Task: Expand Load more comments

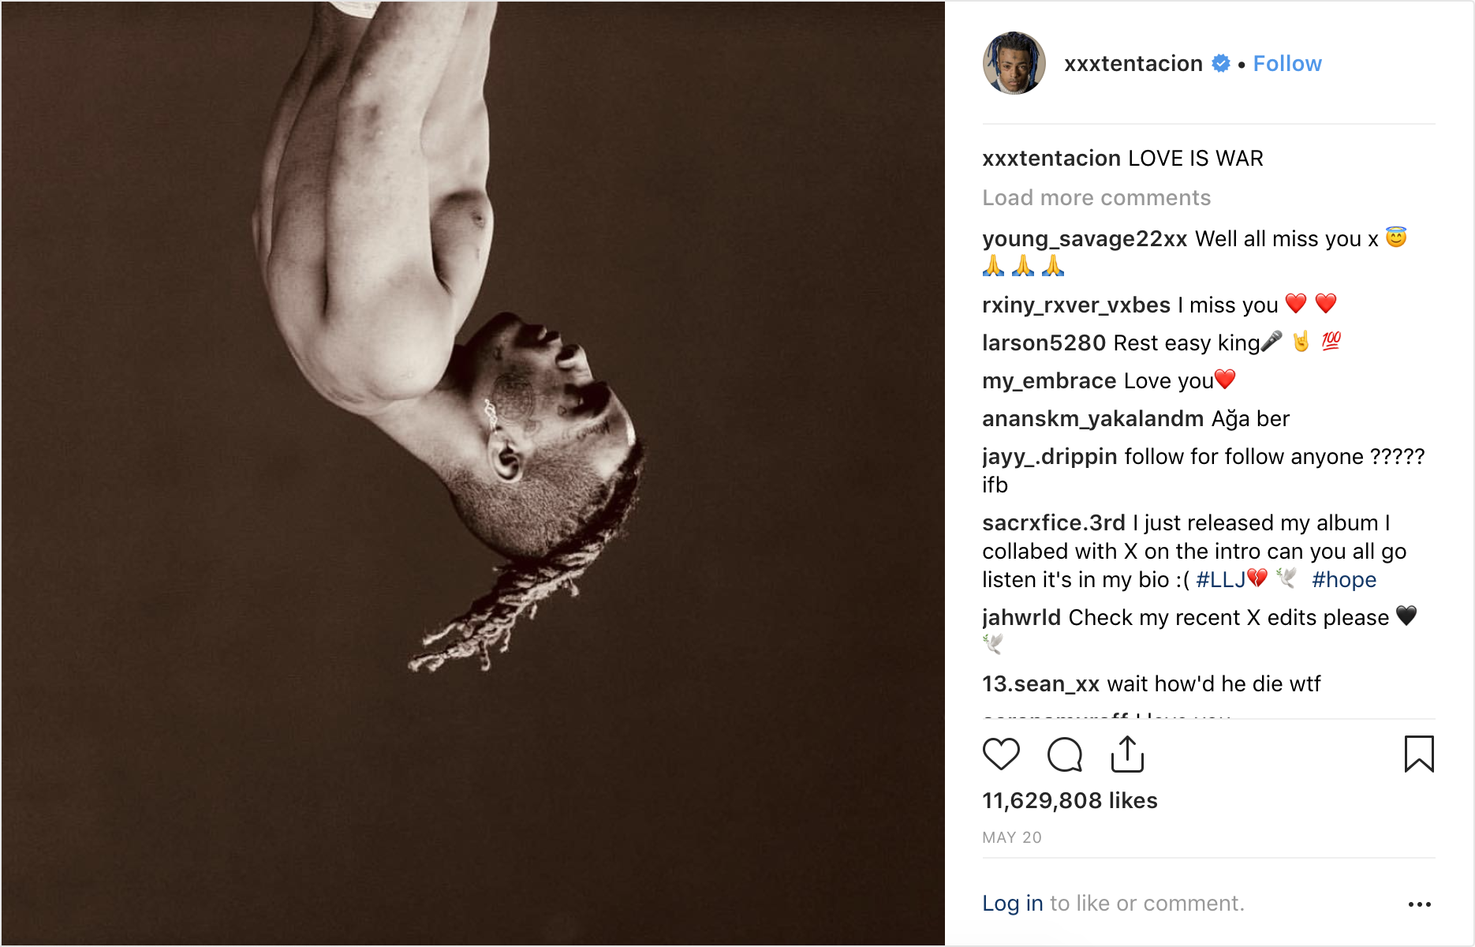Action: (x=1096, y=198)
